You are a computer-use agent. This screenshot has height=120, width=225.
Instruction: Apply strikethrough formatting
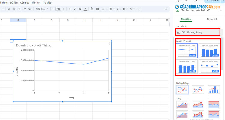coord(79,9)
